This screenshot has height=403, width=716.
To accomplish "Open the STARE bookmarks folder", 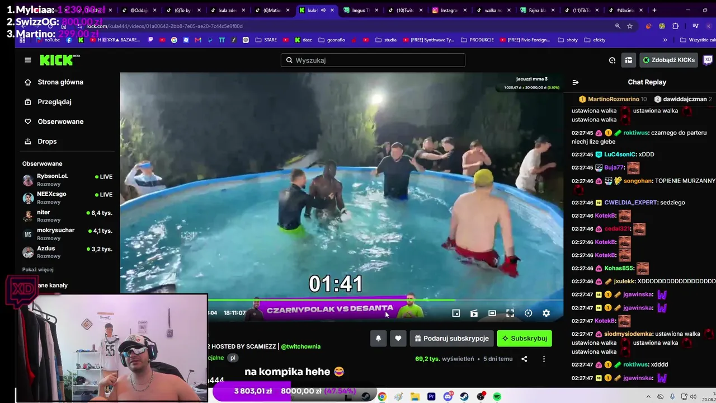I will coord(266,40).
